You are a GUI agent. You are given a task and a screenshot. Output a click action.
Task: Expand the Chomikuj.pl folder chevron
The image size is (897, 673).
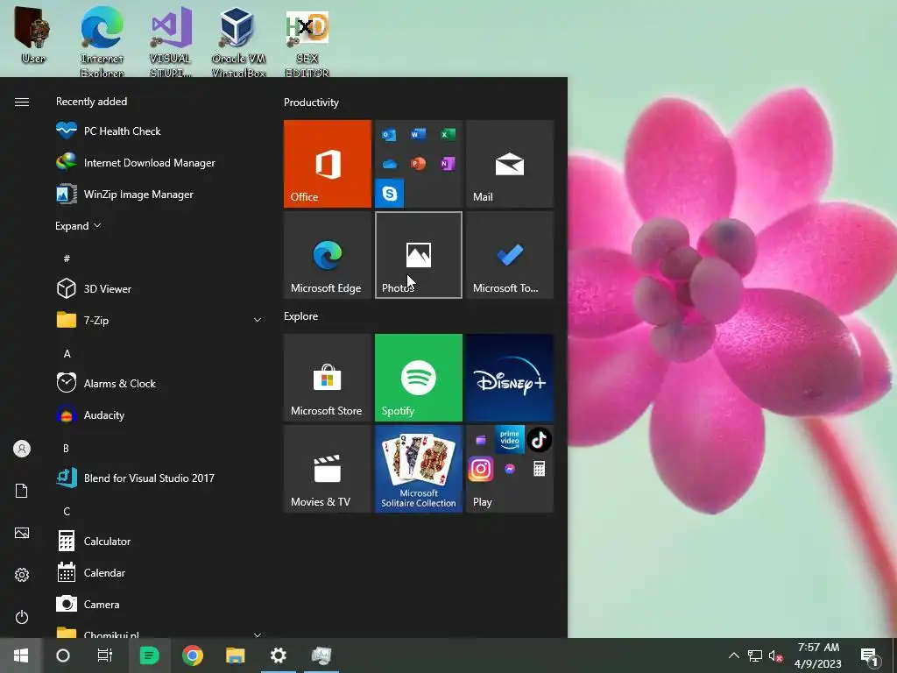tap(258, 634)
